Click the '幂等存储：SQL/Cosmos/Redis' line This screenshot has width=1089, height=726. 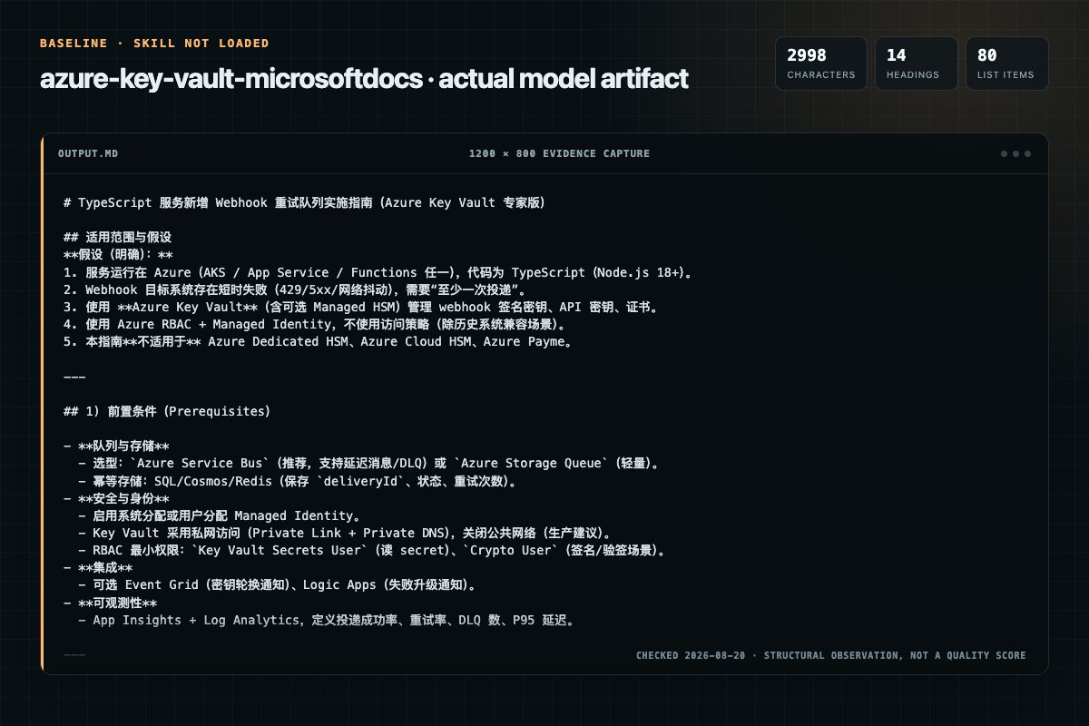point(298,481)
